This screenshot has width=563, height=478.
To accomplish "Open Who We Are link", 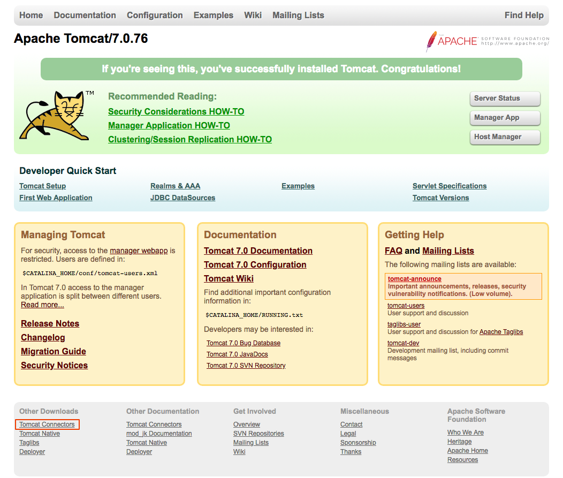I will click(x=466, y=433).
